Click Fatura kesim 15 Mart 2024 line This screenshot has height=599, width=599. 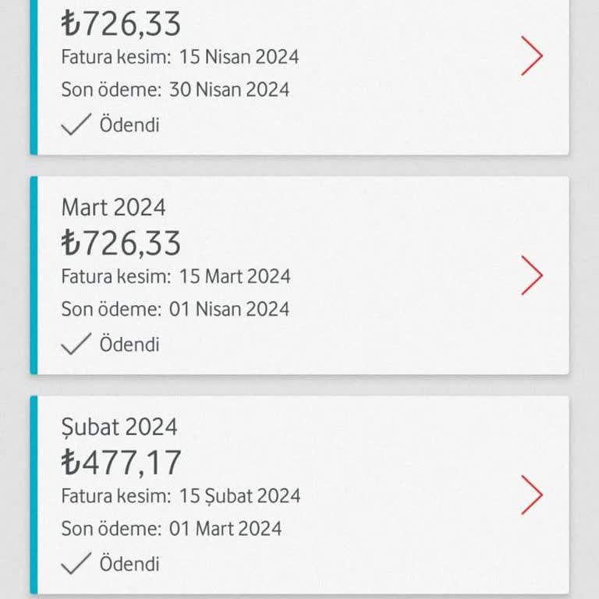(175, 276)
